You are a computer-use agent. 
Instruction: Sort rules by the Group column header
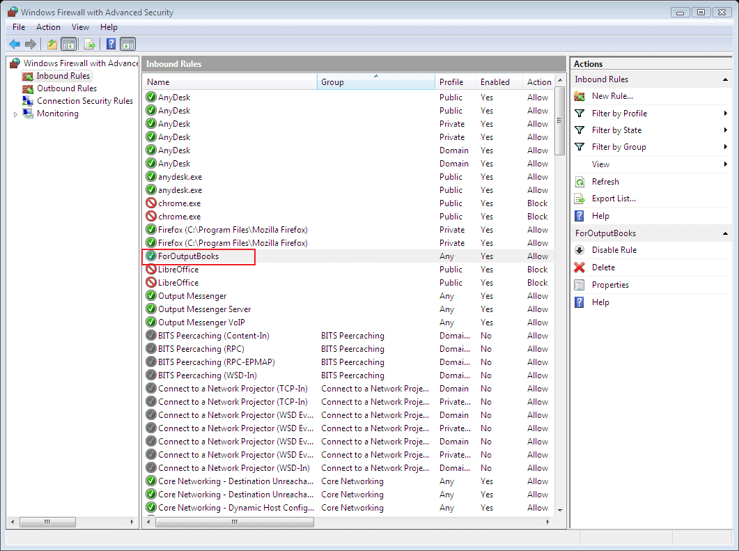coord(376,82)
